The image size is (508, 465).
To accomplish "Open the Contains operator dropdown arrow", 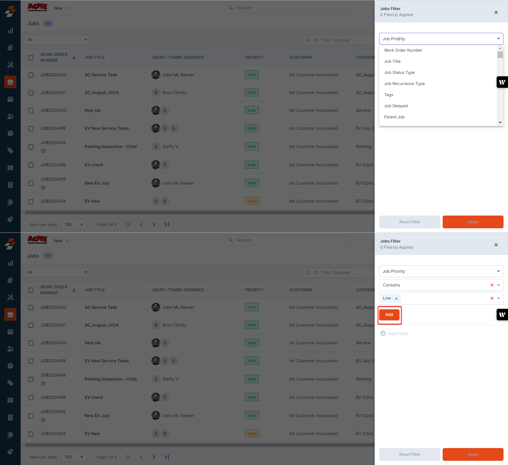I will (x=498, y=285).
